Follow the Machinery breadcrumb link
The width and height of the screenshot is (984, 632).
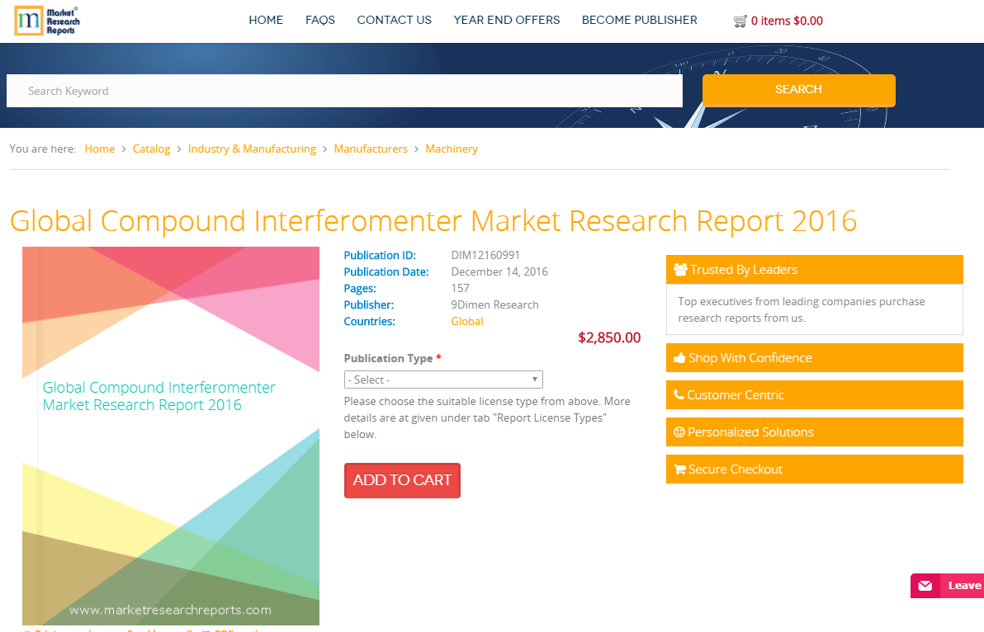click(452, 149)
